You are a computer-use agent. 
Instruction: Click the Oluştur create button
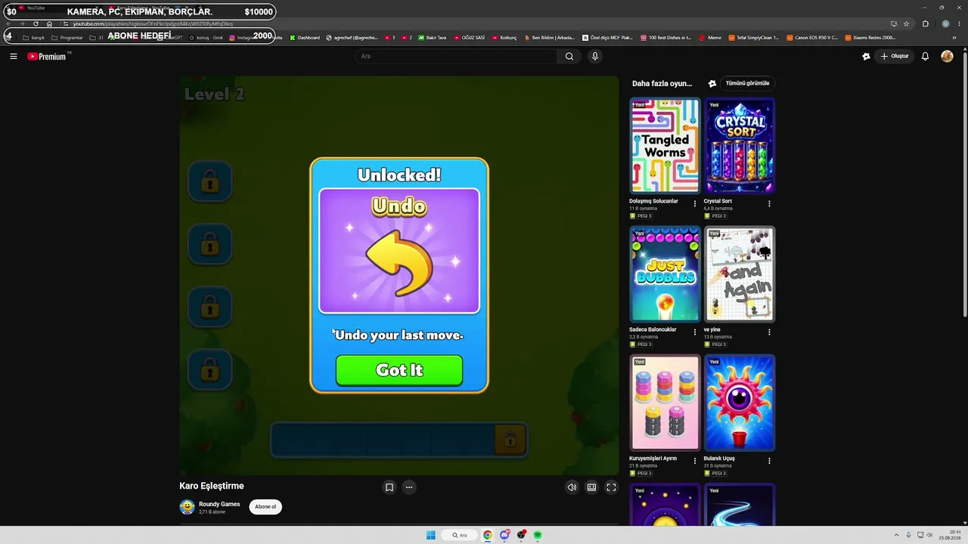tap(895, 56)
